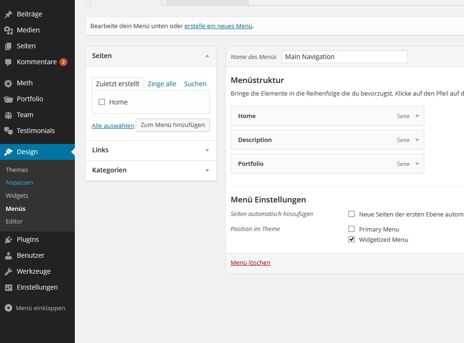
Task: Click the Menü löschen link
Action: coord(250,263)
